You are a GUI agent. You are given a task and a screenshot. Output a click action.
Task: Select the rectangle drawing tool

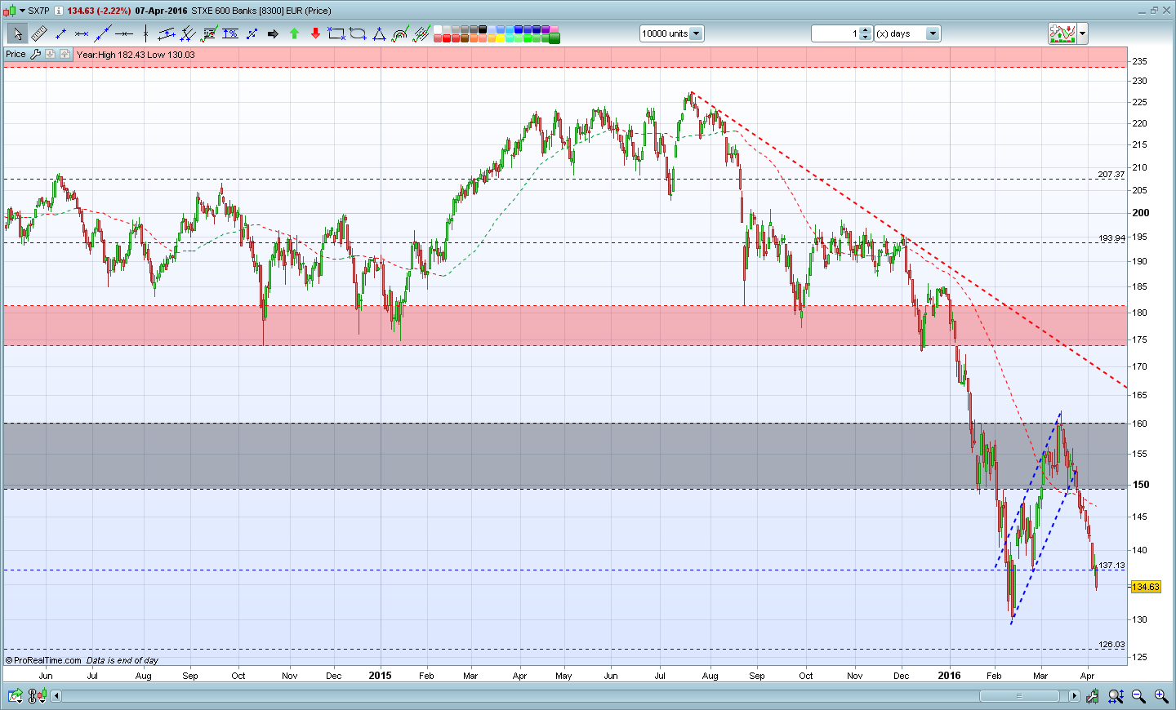(336, 33)
